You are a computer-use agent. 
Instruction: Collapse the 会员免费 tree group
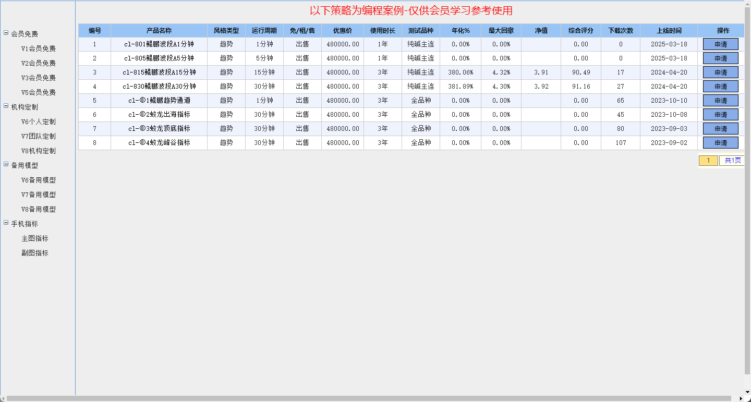pos(6,33)
